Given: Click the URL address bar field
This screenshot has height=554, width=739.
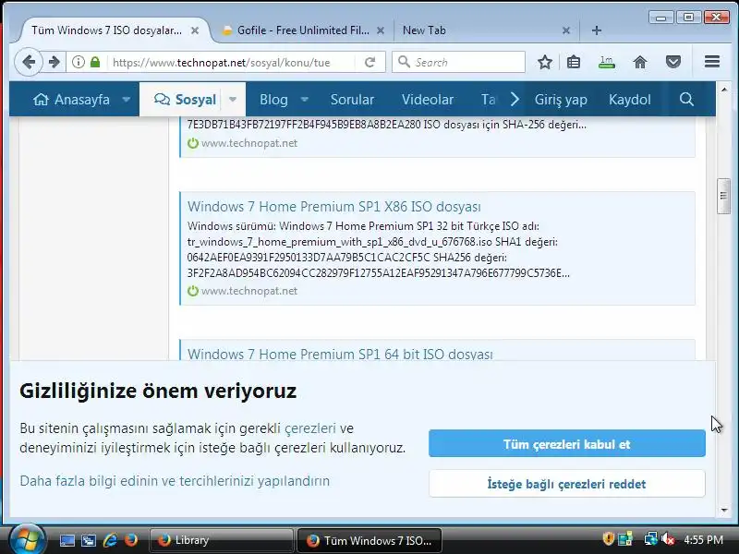Looking at the screenshot, I should click(231, 62).
